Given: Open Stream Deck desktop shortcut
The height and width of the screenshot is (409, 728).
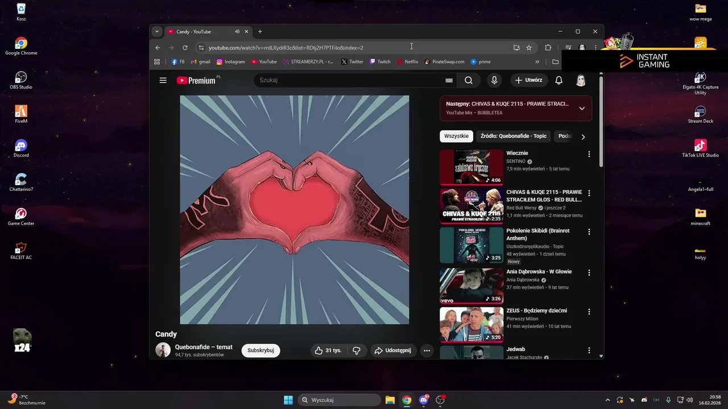Looking at the screenshot, I should pos(700,114).
